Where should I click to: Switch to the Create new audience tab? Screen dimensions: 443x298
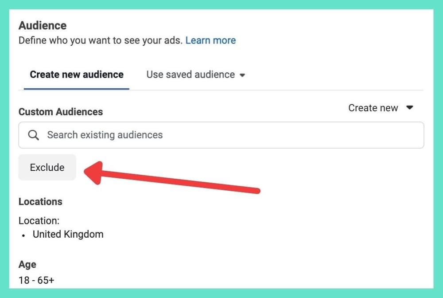point(77,74)
